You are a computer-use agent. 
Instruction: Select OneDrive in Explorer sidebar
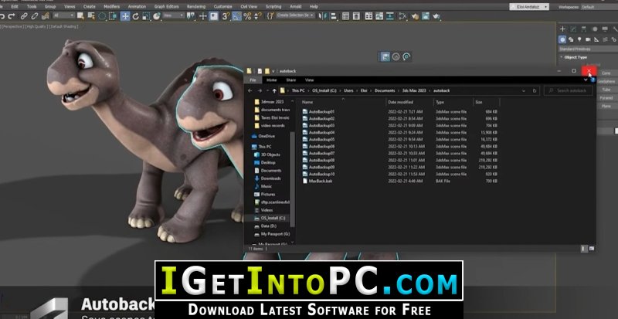[x=267, y=136]
